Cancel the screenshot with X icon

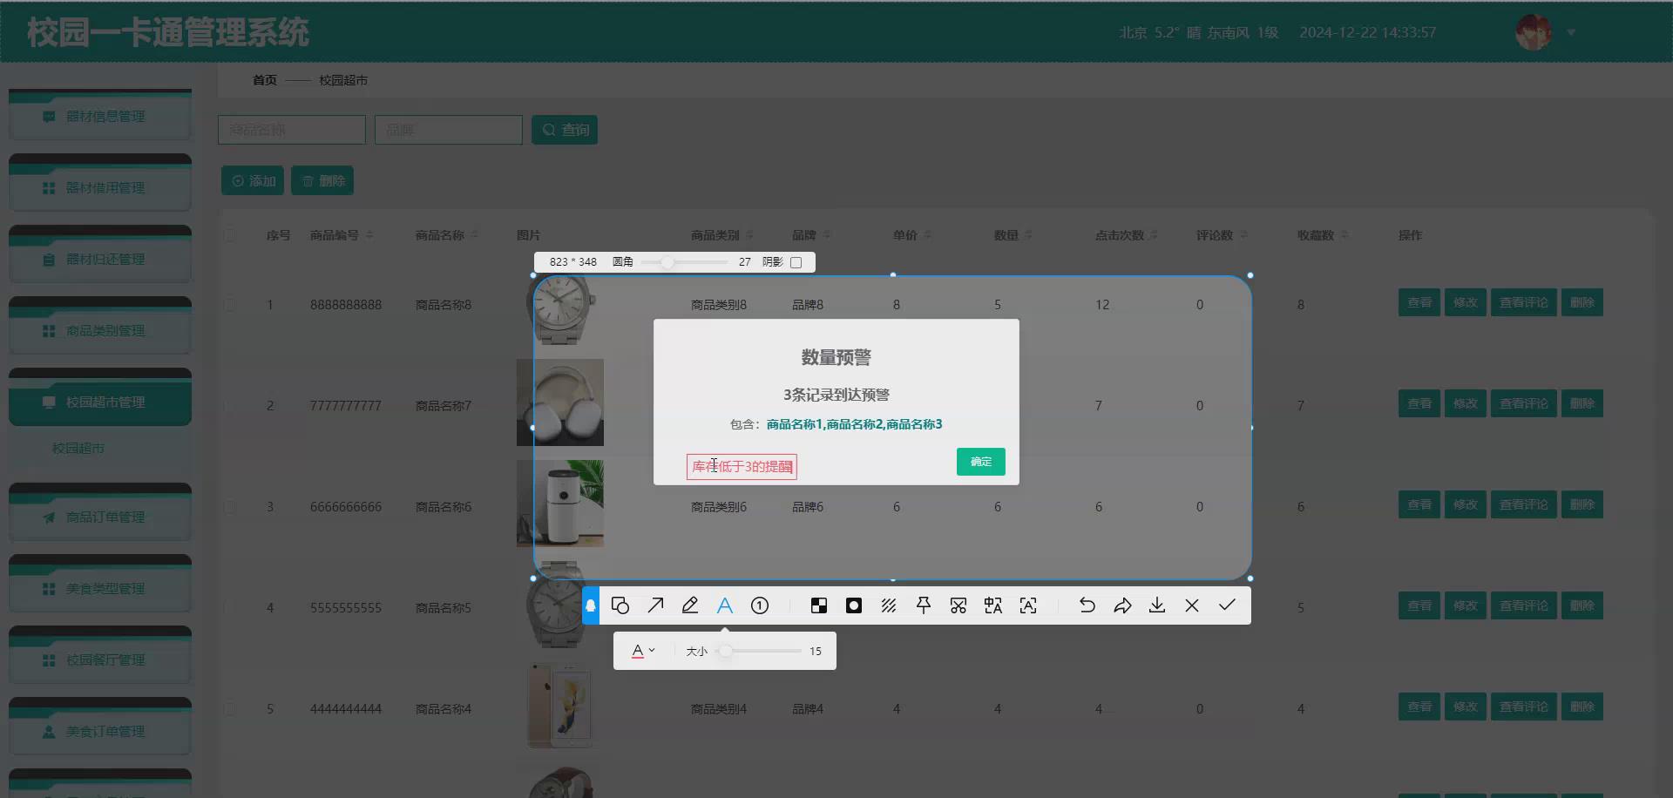[x=1192, y=605]
